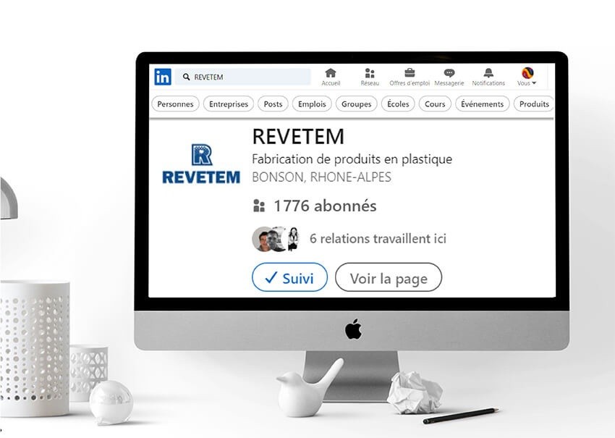
Task: Open the REVETEM company title
Action: 298,137
